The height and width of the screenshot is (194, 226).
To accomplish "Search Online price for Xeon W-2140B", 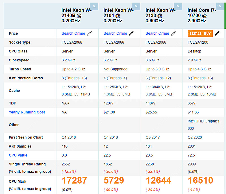I will click(73, 33).
